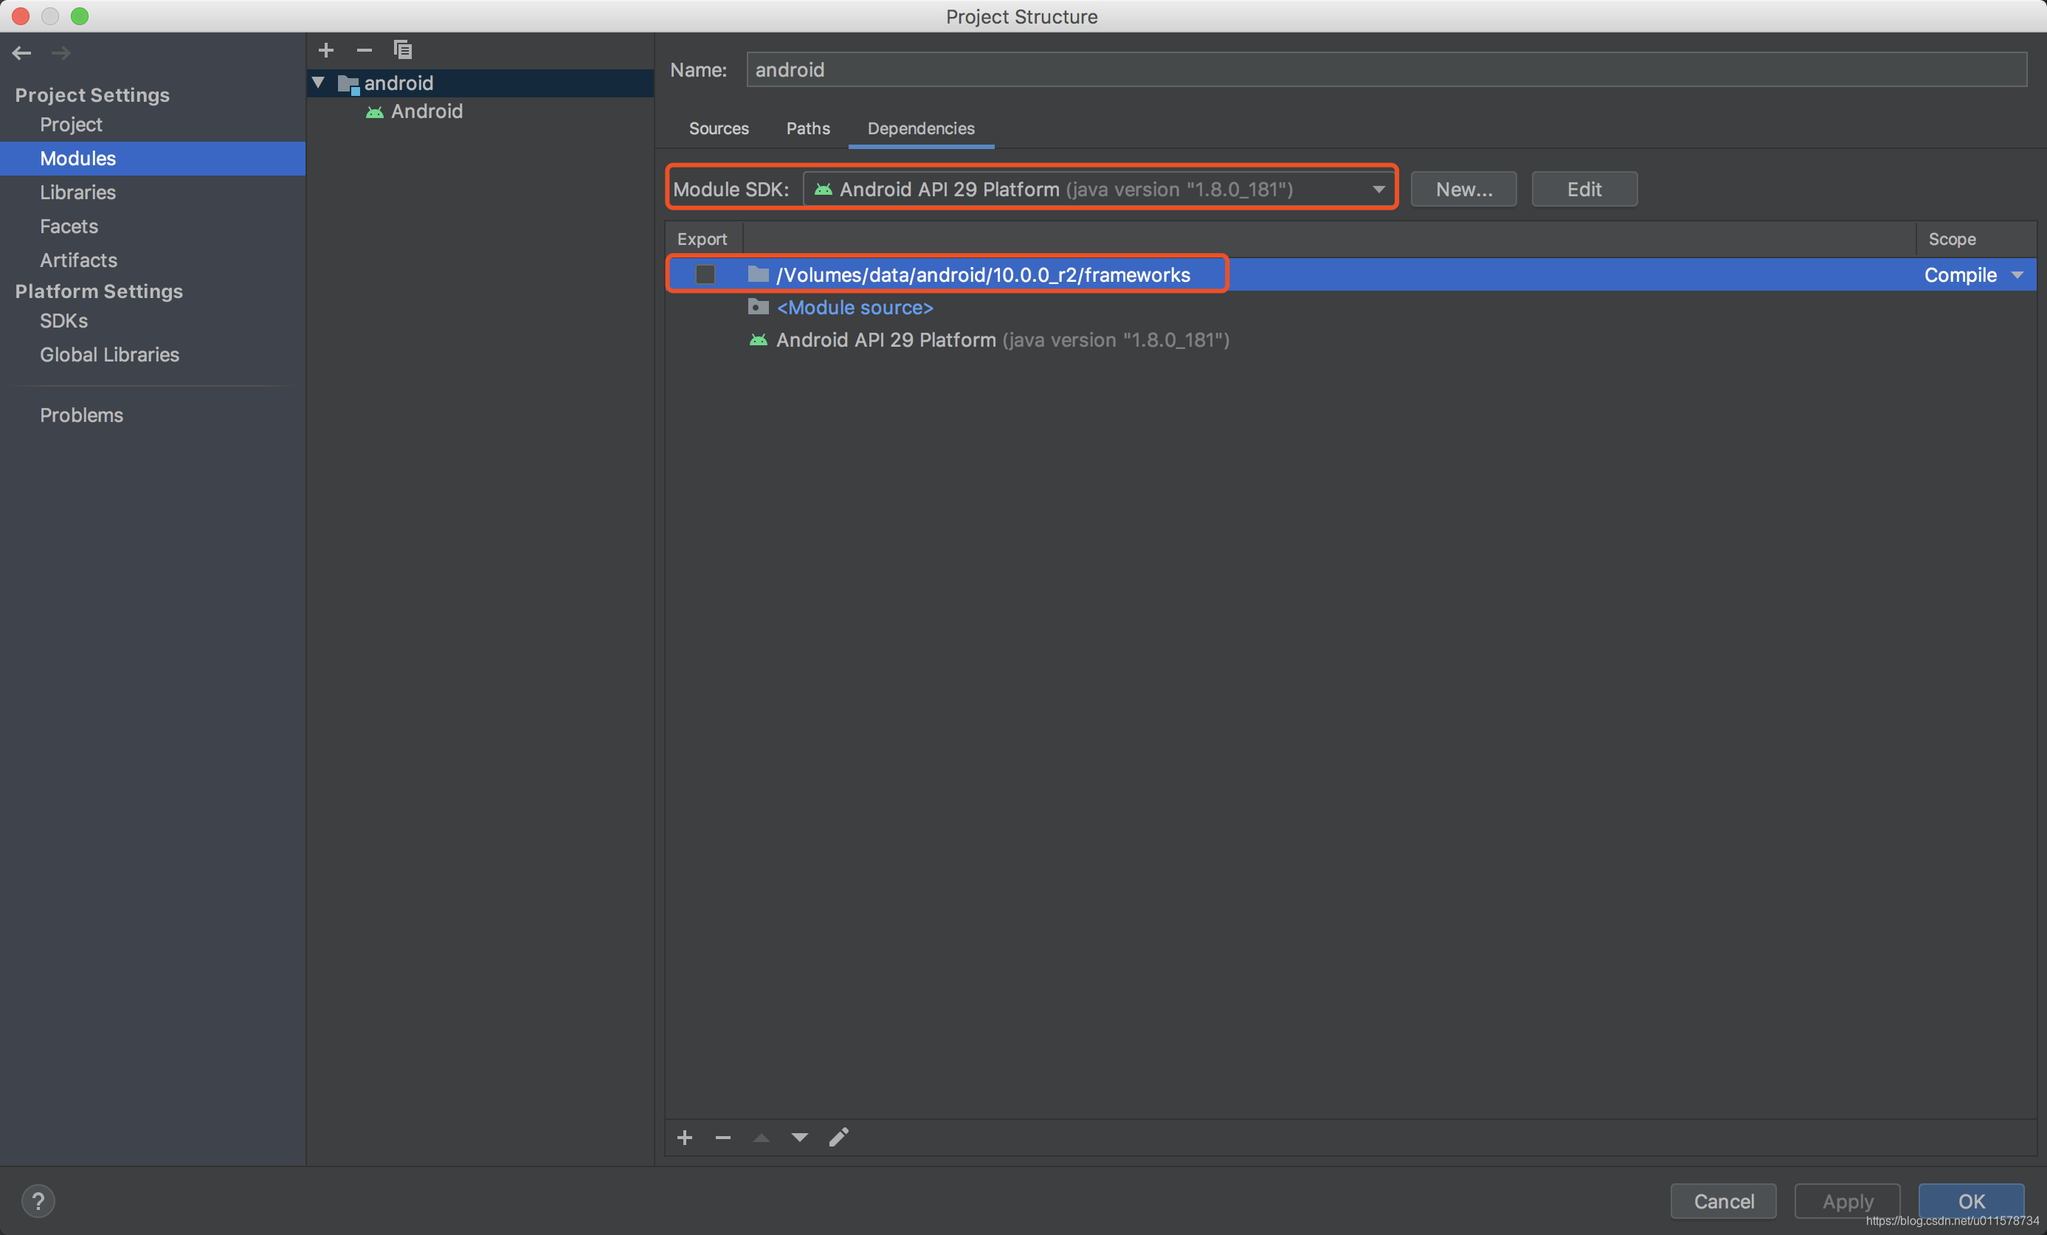The width and height of the screenshot is (2047, 1235).
Task: Click the Module source folder icon
Action: [758, 308]
